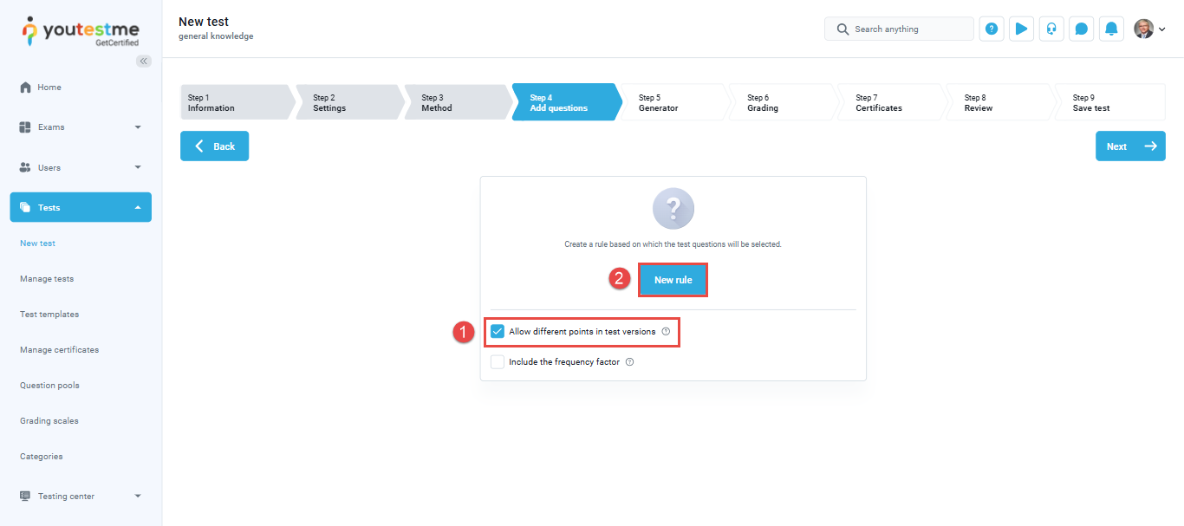Expand the Users sidebar menu

[81, 167]
